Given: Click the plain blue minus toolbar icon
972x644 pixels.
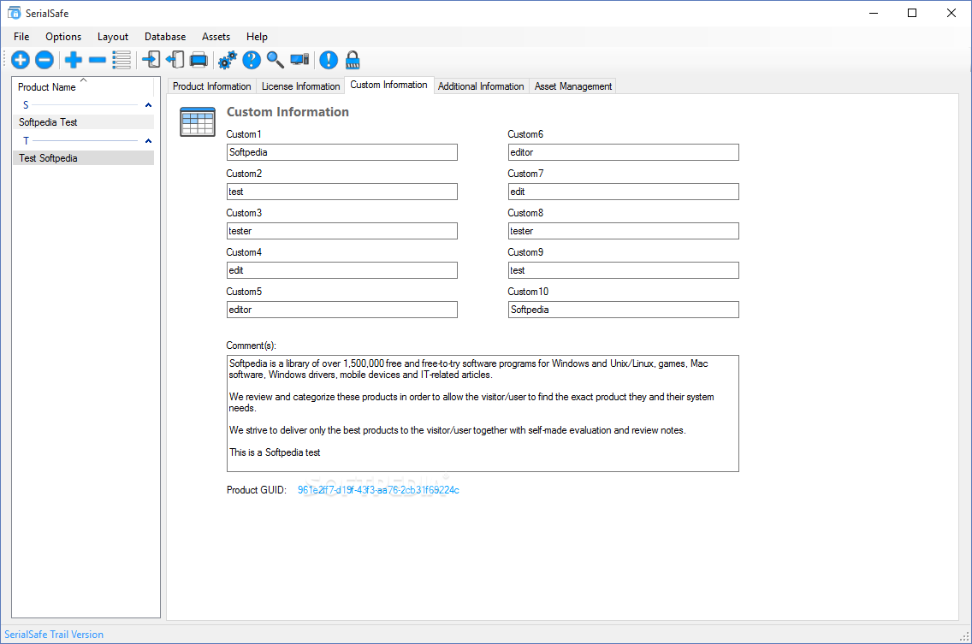Looking at the screenshot, I should coord(98,60).
